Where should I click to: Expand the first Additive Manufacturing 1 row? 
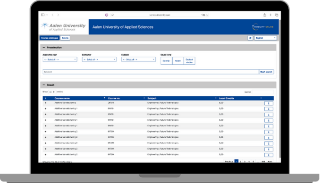pos(45,109)
